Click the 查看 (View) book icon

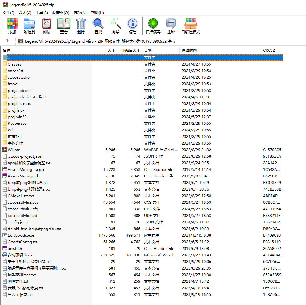[x=64, y=24]
